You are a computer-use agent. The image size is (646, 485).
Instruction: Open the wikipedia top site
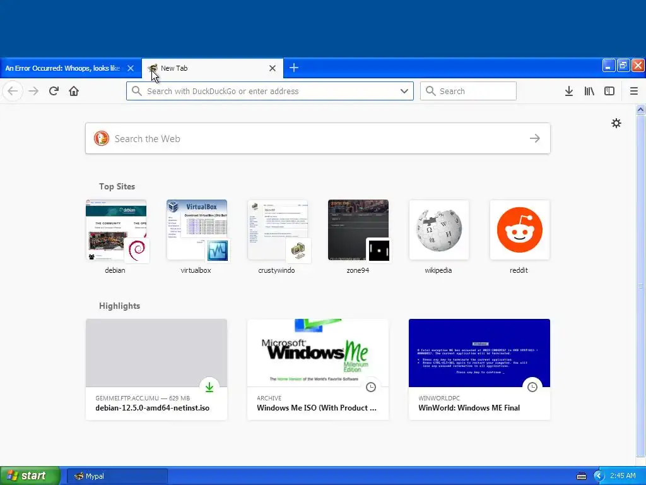pyautogui.click(x=439, y=237)
